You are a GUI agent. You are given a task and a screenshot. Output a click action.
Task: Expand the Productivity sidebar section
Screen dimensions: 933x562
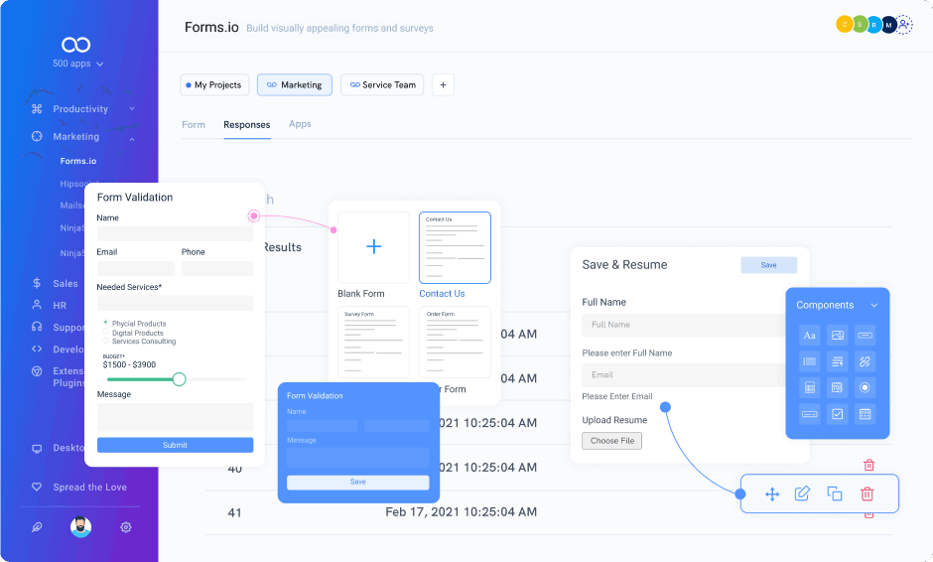132,109
